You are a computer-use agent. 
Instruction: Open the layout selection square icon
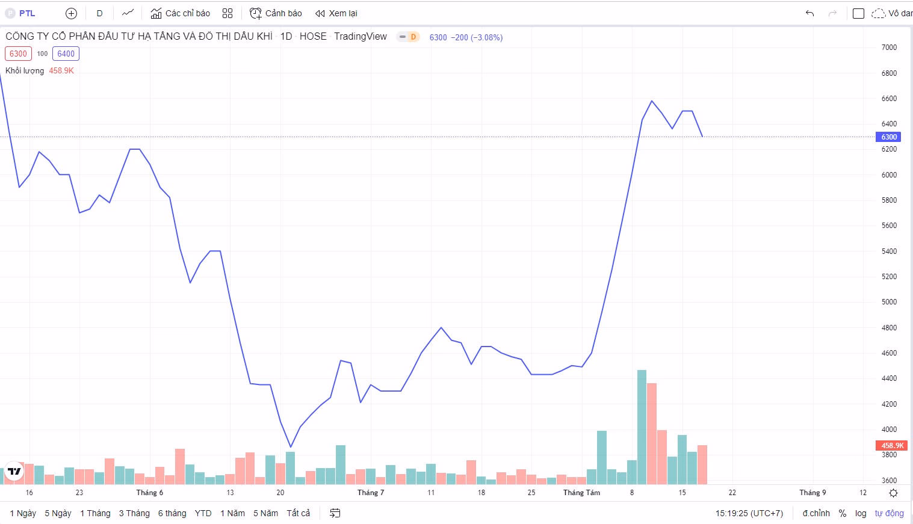click(858, 13)
